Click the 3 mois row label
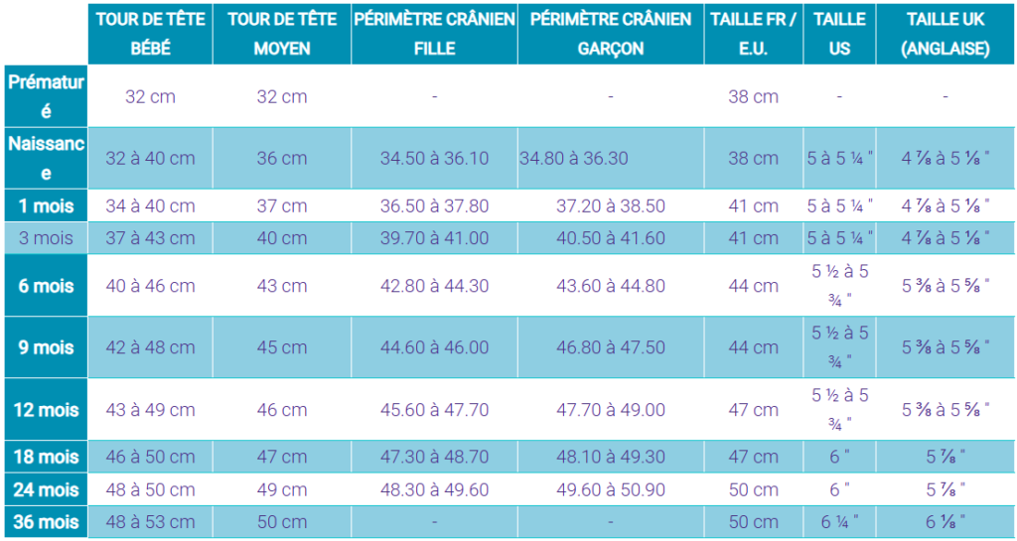Viewport: 1017px width, 541px height. 46,238
